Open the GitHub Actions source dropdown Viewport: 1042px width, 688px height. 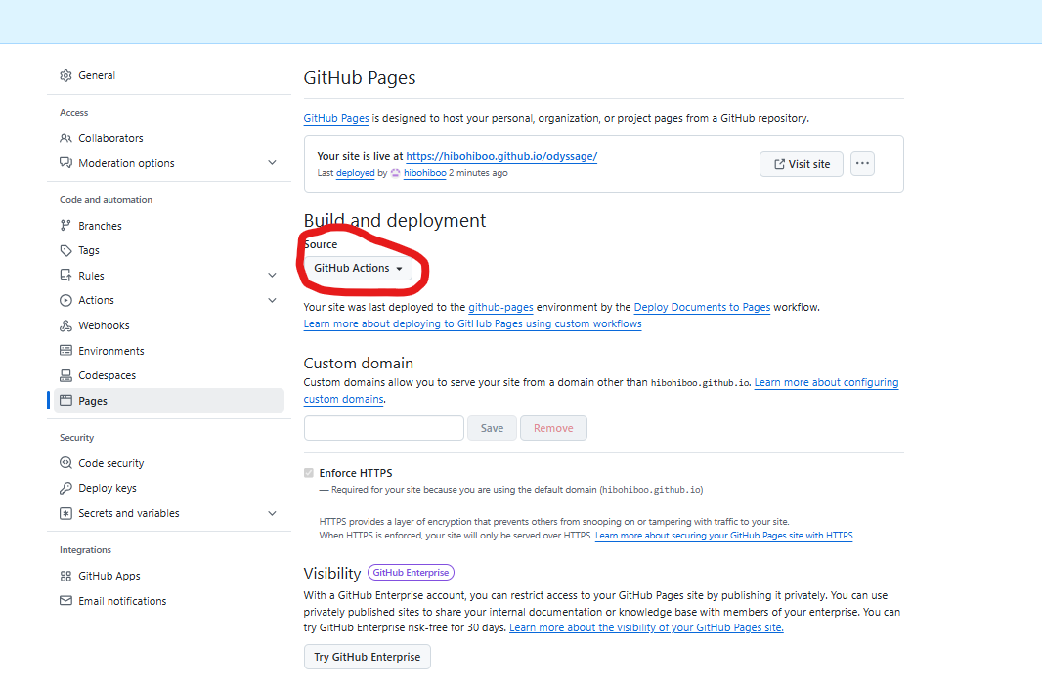[358, 269]
